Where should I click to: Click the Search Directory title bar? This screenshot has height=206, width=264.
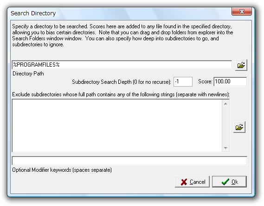tap(118, 13)
